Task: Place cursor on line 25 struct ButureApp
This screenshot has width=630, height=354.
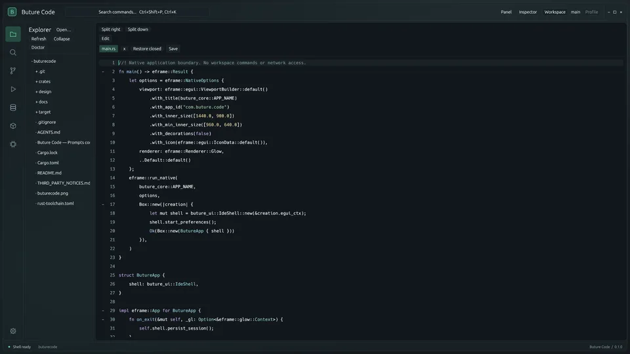Action: point(142,275)
